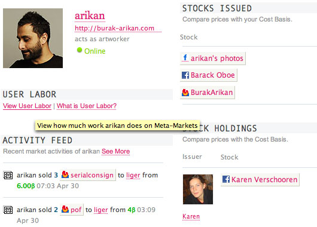Open the liger link in the serialconsign activity
This screenshot has width=317, height=227.
click(133, 175)
